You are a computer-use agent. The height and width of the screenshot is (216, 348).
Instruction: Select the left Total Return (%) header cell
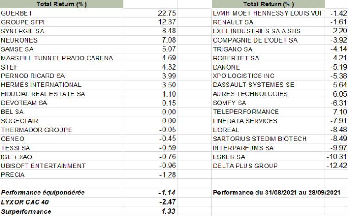61,4
